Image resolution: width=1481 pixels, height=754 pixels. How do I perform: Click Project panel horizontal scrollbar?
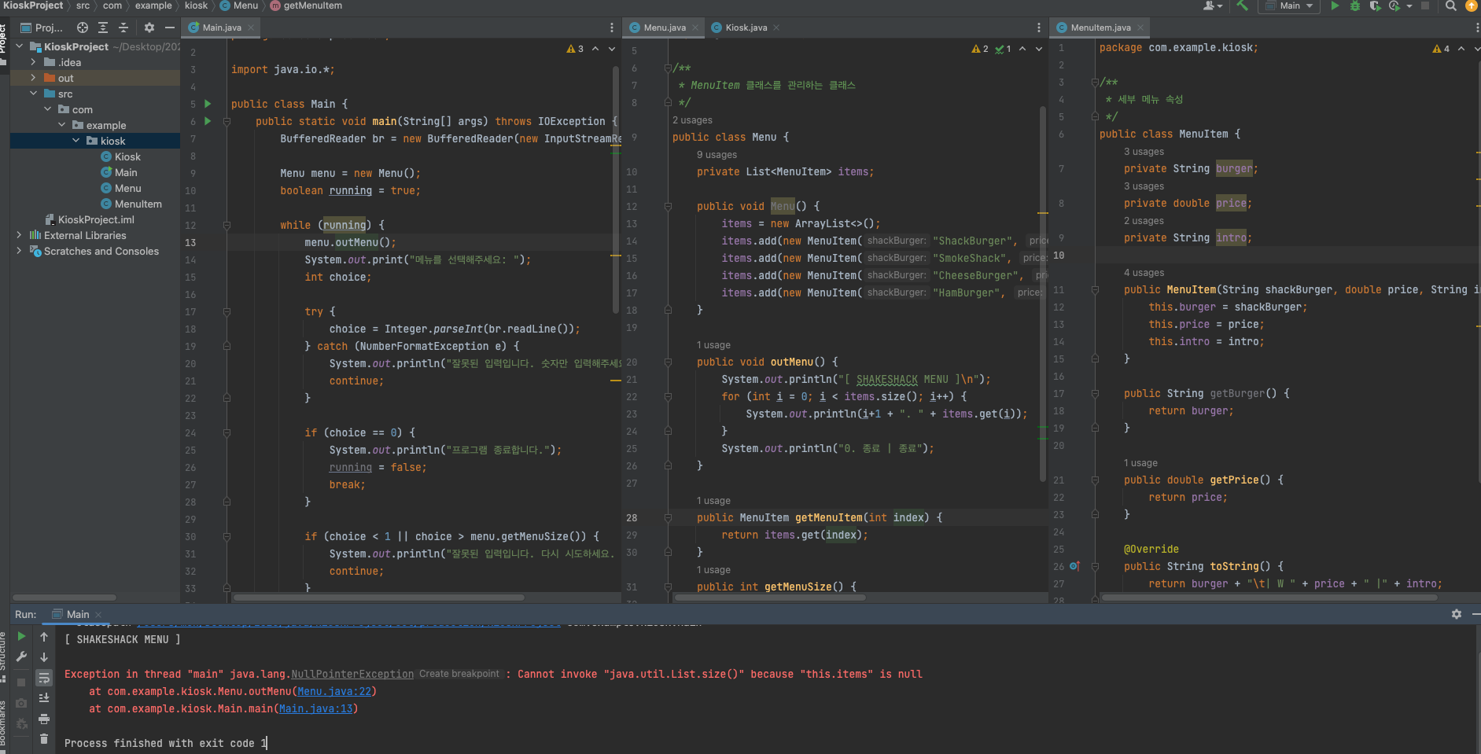[x=64, y=598]
